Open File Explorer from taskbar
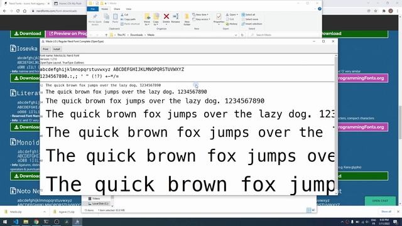This screenshot has height=226, width=402. pos(26,222)
